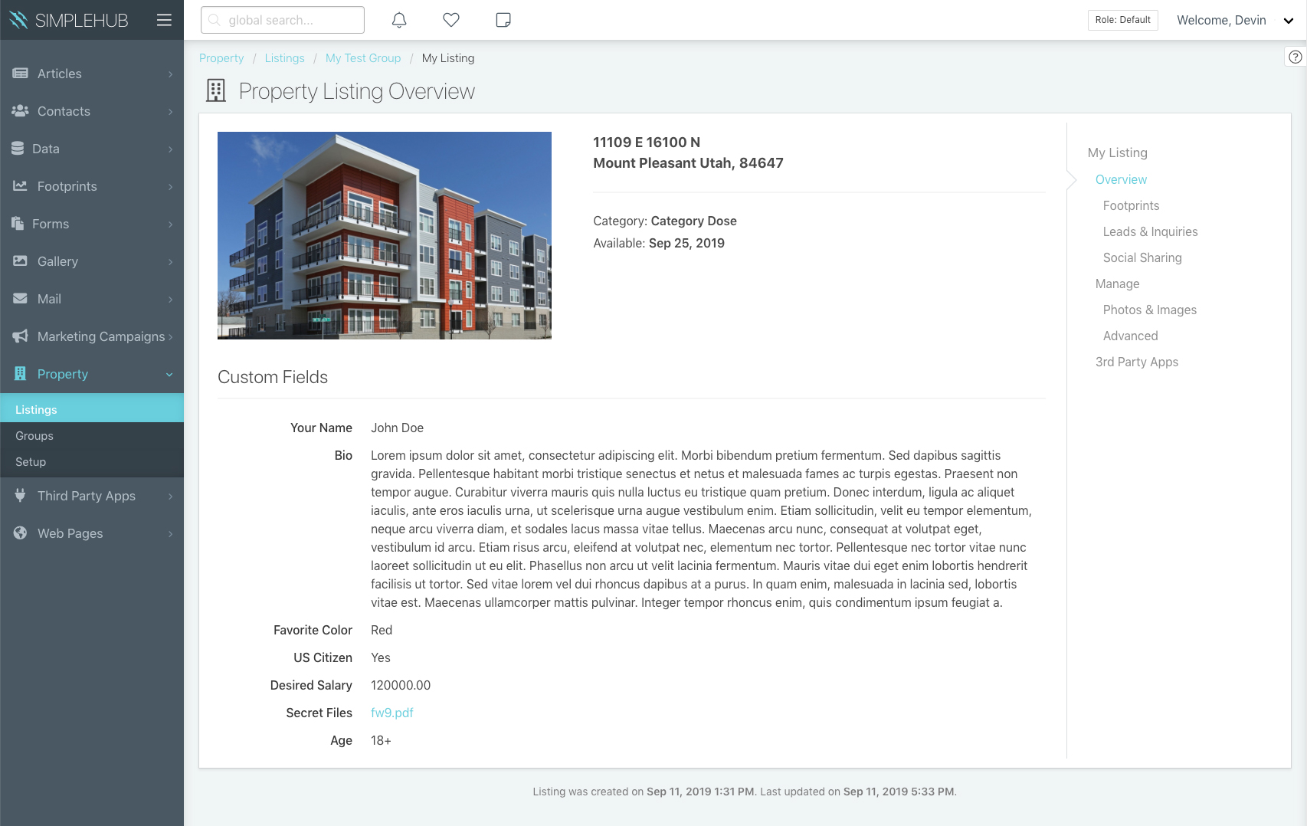Open the Overview section tab
The image size is (1307, 826).
coord(1121,179)
